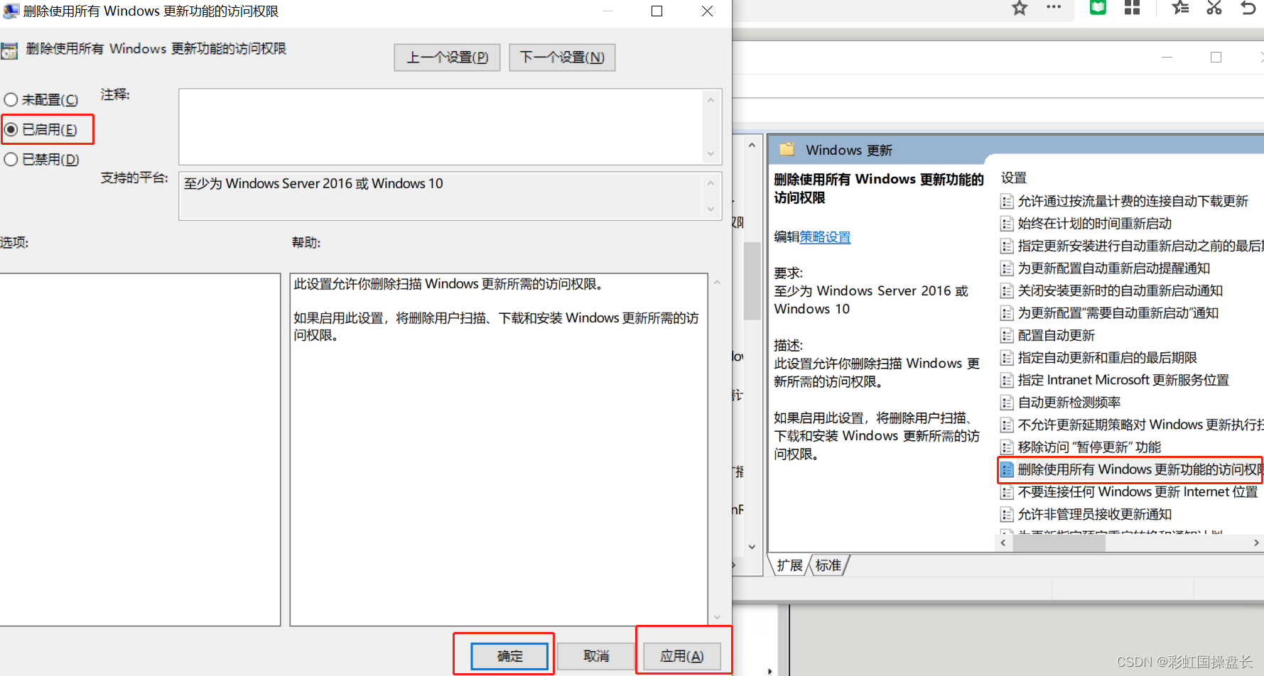
Task: Click the icon for 配置自动更新
Action: [1006, 335]
